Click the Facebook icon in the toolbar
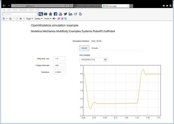 click(x=55, y=14)
